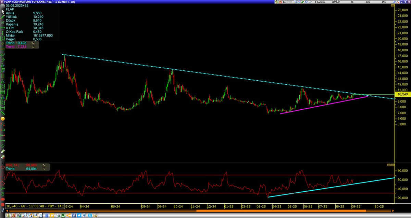Select the red ellipse outline shape tool
411x218 pixels.
pos(3,167)
